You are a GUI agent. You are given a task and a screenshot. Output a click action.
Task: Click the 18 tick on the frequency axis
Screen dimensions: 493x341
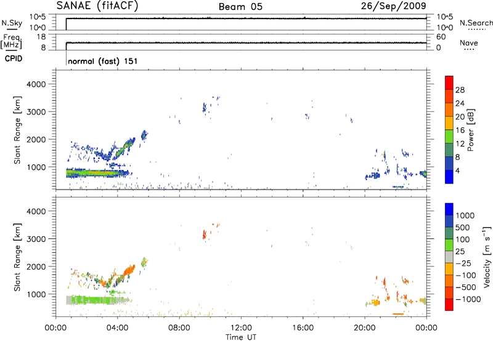tap(41, 37)
